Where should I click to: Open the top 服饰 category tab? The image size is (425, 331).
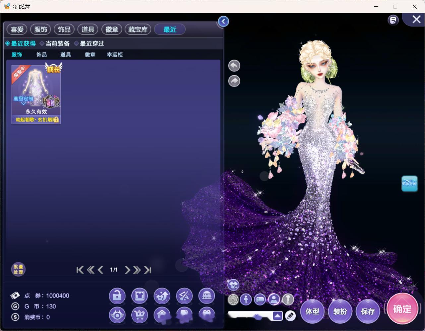(x=40, y=29)
